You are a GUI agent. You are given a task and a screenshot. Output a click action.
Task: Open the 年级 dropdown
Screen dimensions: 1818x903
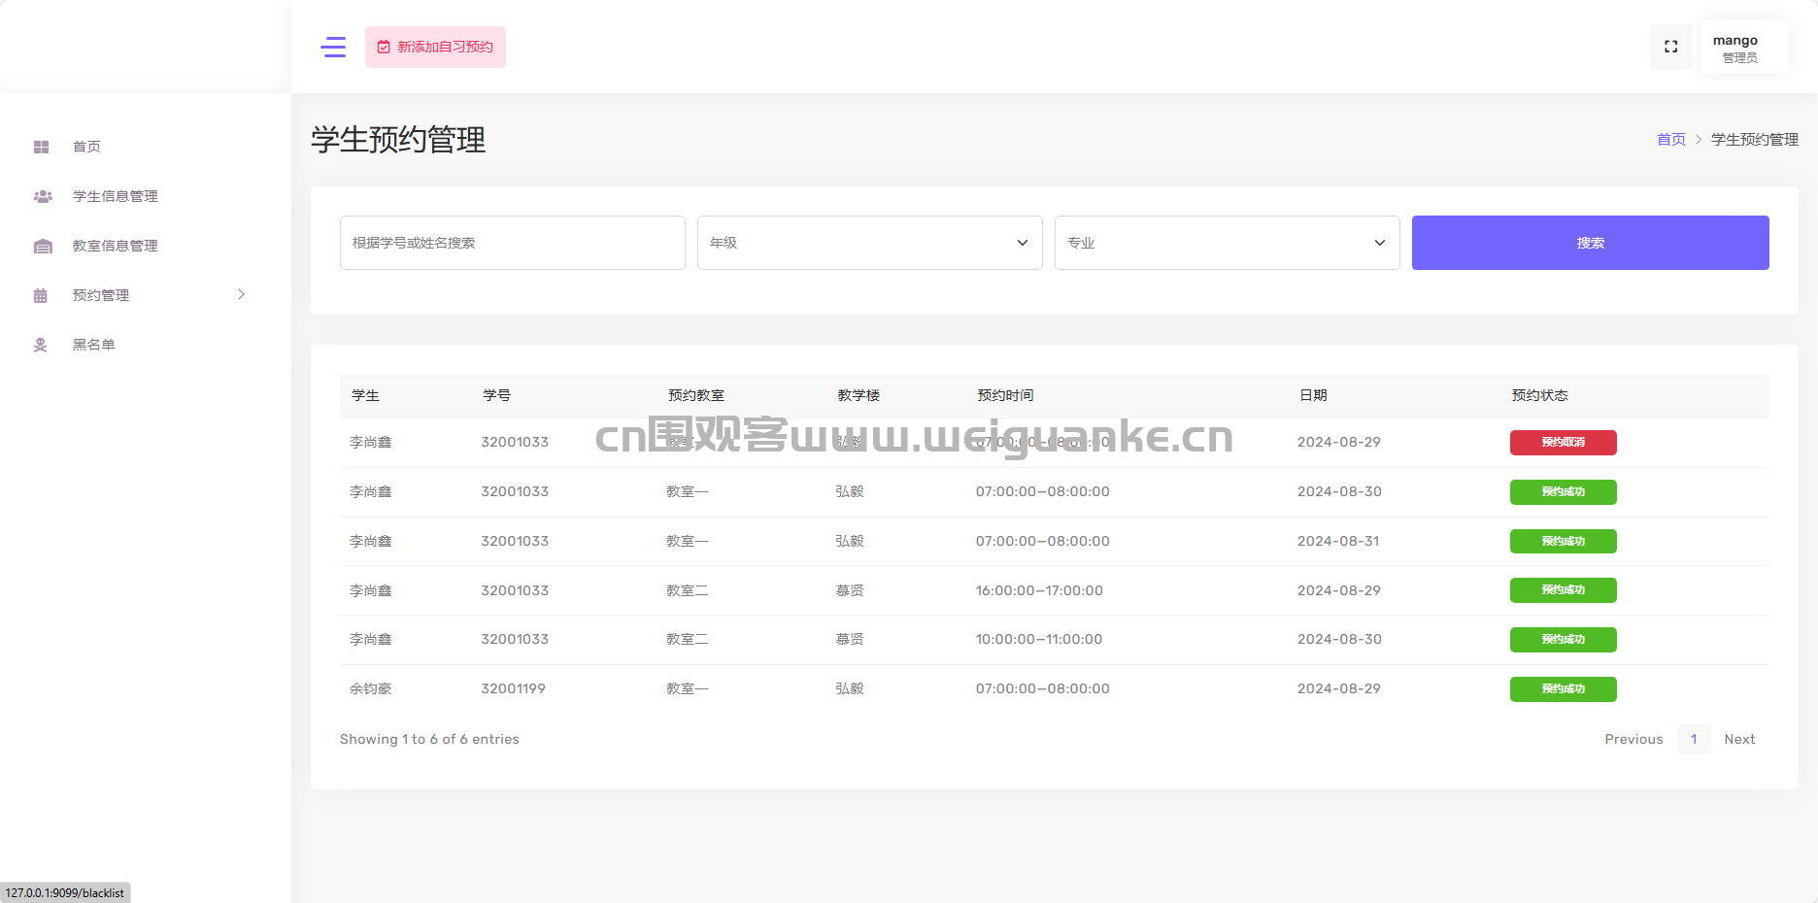tap(869, 243)
